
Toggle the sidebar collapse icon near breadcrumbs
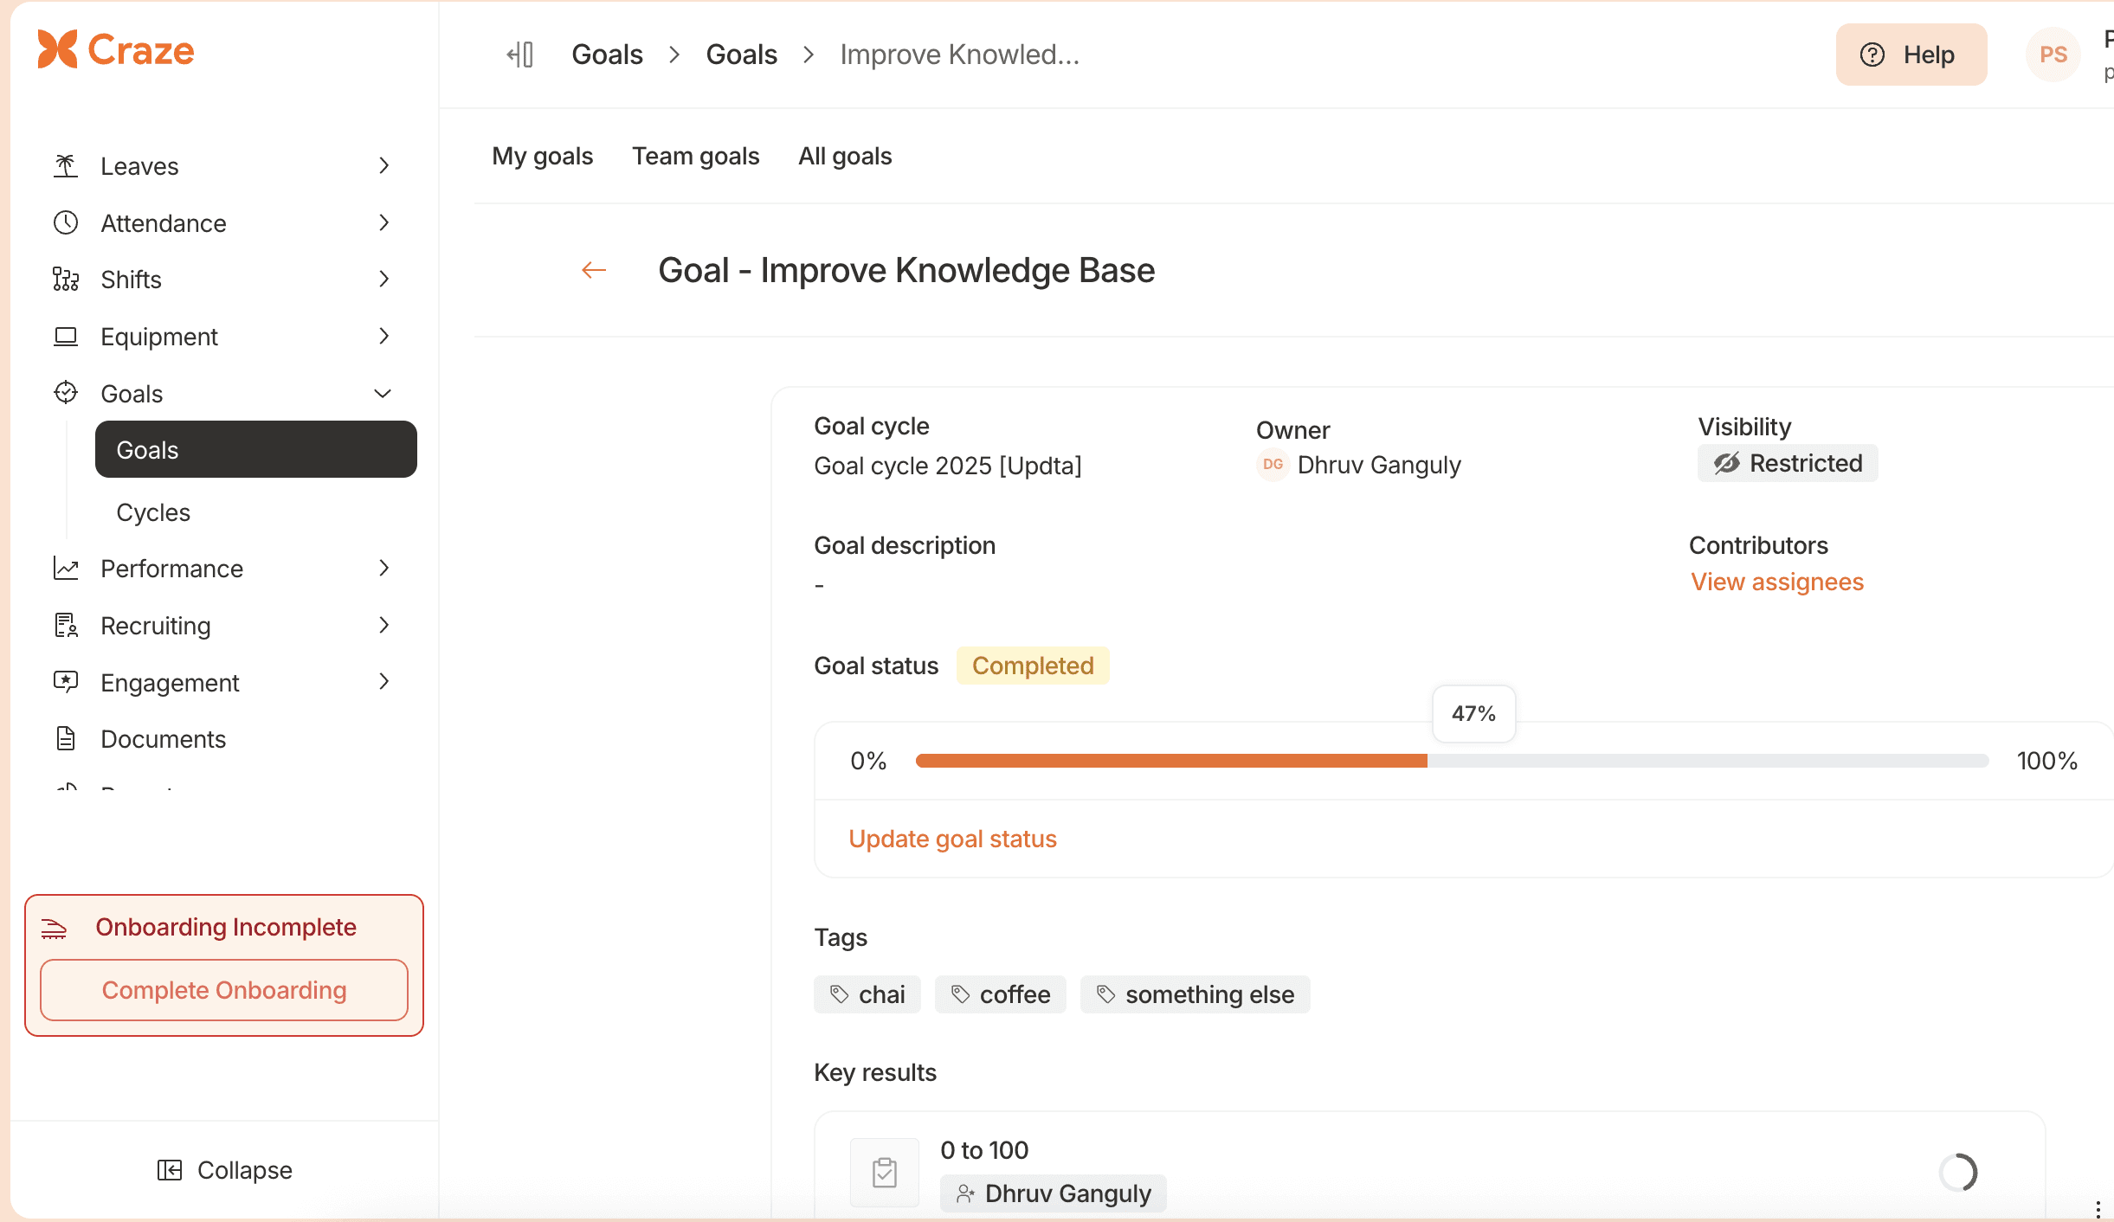pos(519,54)
